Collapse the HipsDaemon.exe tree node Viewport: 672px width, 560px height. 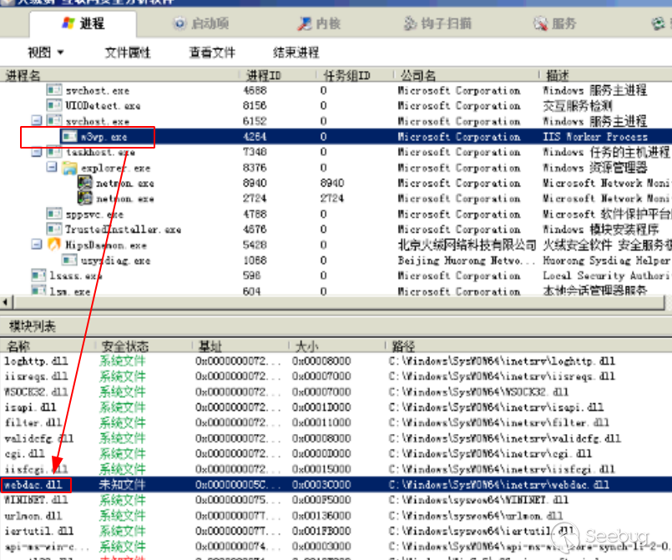(36, 245)
